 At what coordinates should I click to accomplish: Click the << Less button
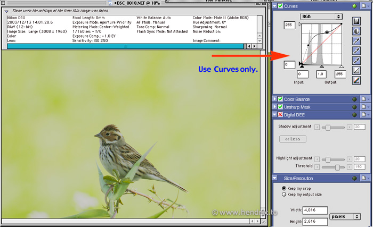tap(293, 139)
